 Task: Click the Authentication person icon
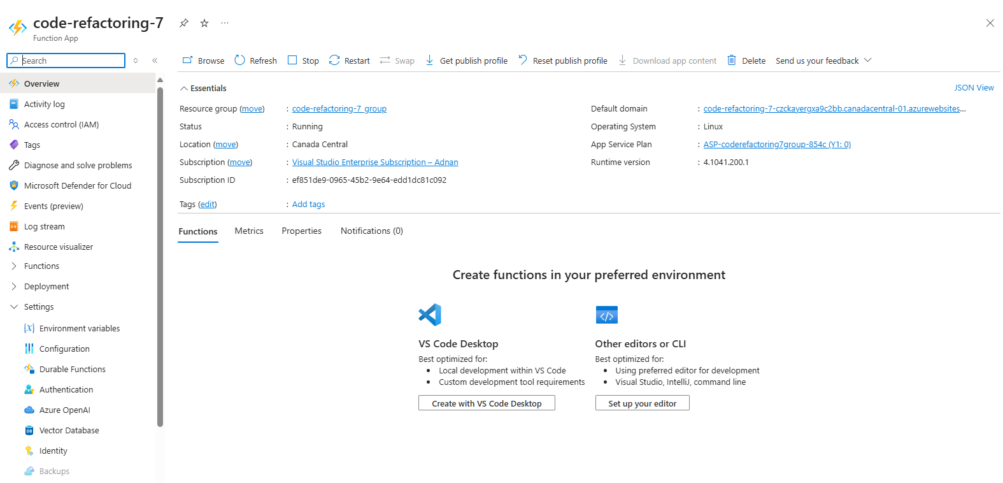(x=29, y=389)
